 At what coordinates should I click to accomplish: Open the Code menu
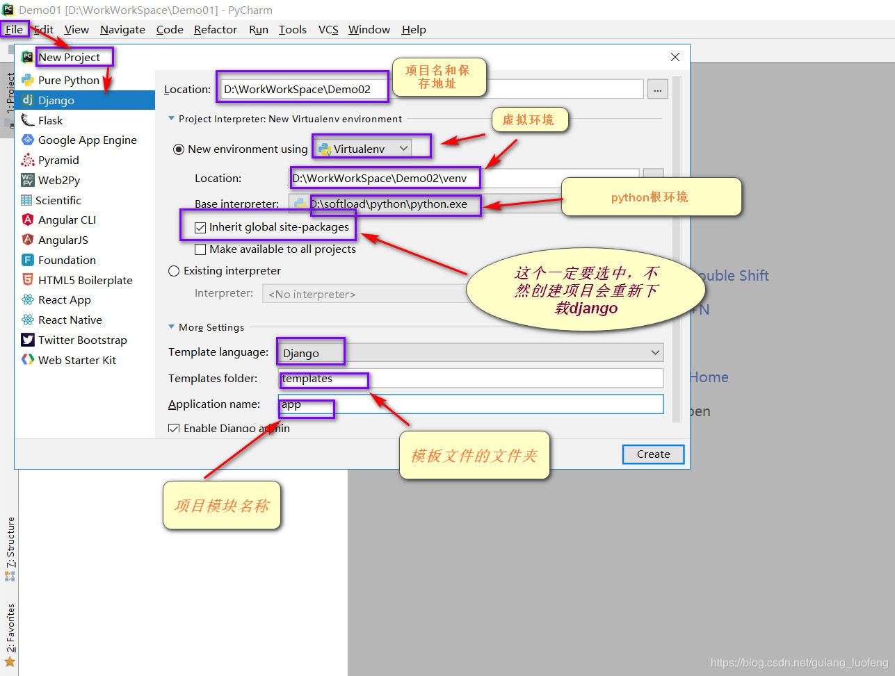[170, 29]
